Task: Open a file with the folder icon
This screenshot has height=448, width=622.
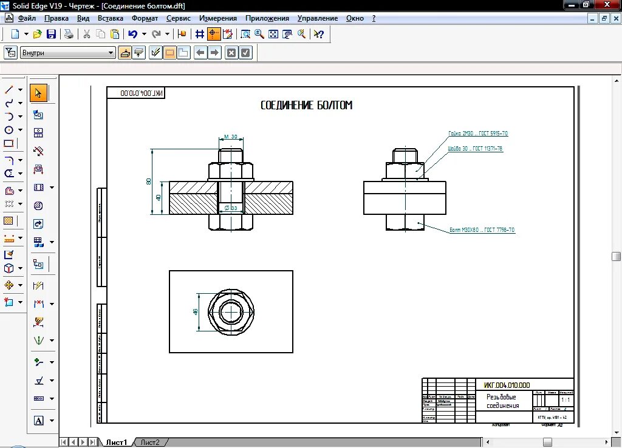Action: point(37,34)
